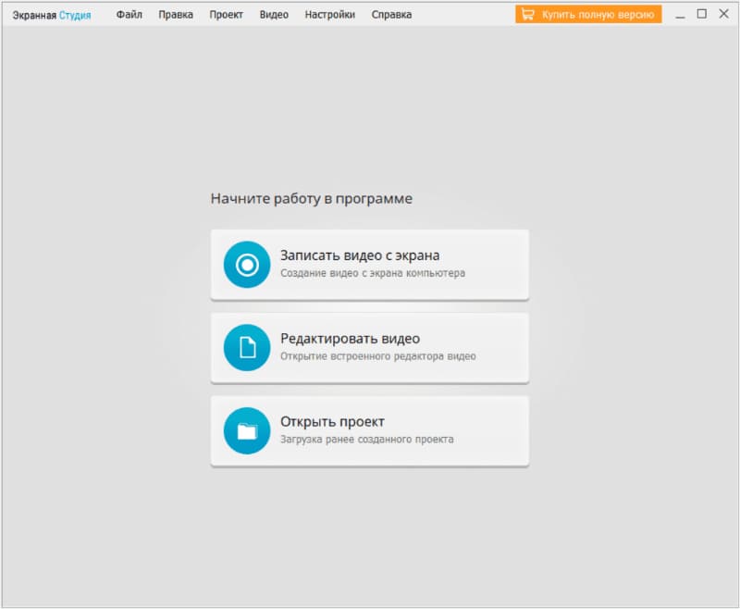This screenshot has width=740, height=609.
Task: Click the document icon beside Редактировать видео
Action: 247,347
